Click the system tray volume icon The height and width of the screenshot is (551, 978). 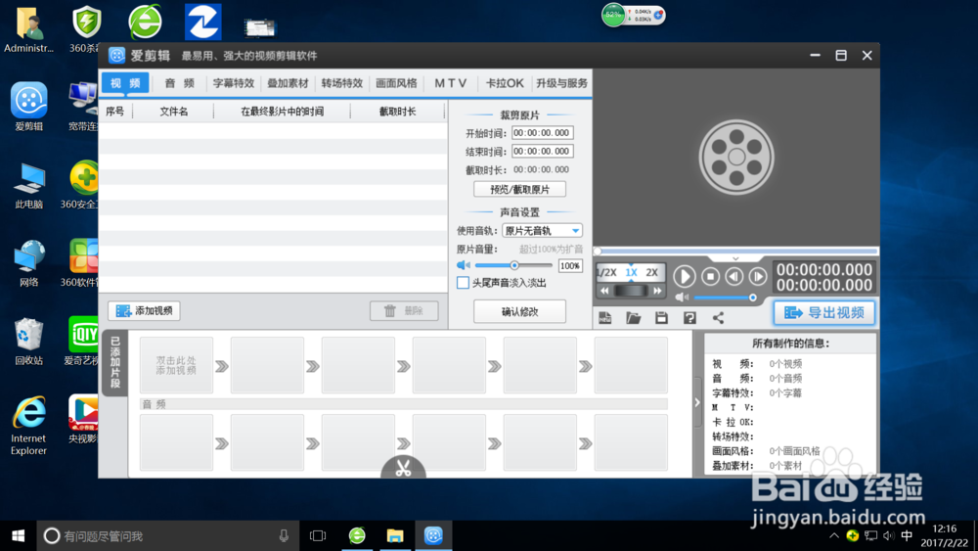click(889, 536)
